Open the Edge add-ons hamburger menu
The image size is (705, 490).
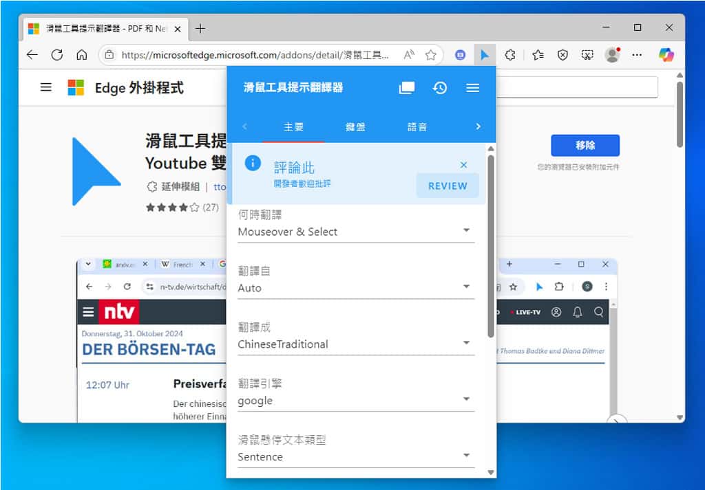pos(46,87)
